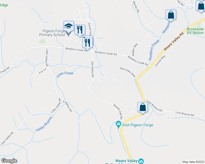
Task: Click the gray pin under Pigeon Forge Primary School
Action: click(68, 34)
